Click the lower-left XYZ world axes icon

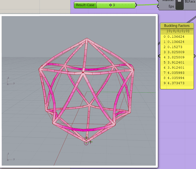coord(10,157)
